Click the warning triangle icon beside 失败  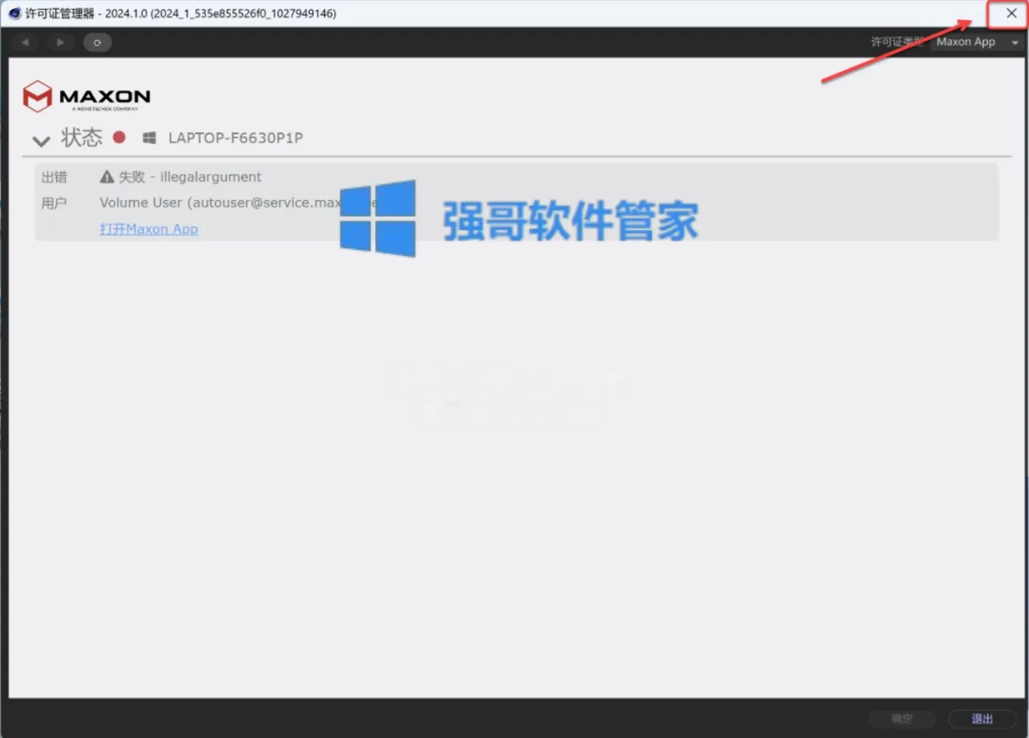(x=107, y=177)
